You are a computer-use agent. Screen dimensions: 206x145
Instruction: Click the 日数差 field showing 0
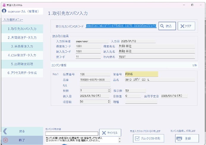(133, 96)
